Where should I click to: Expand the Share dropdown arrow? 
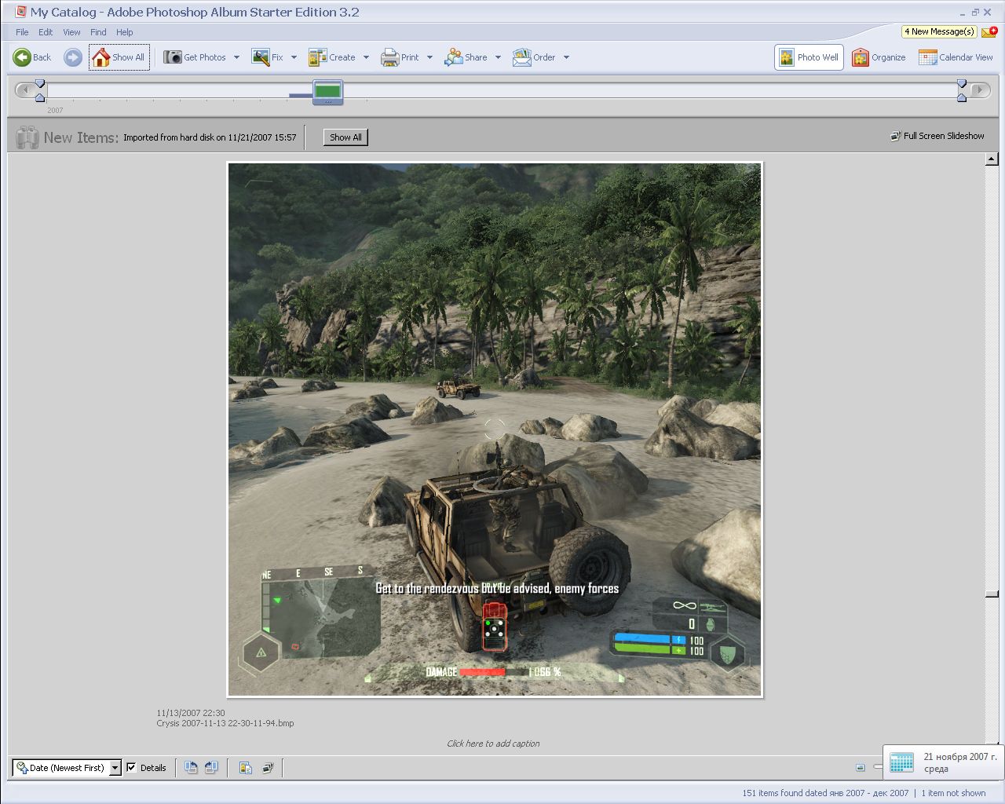click(498, 57)
